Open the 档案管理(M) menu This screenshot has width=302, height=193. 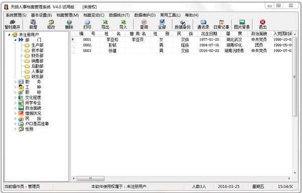click(67, 15)
